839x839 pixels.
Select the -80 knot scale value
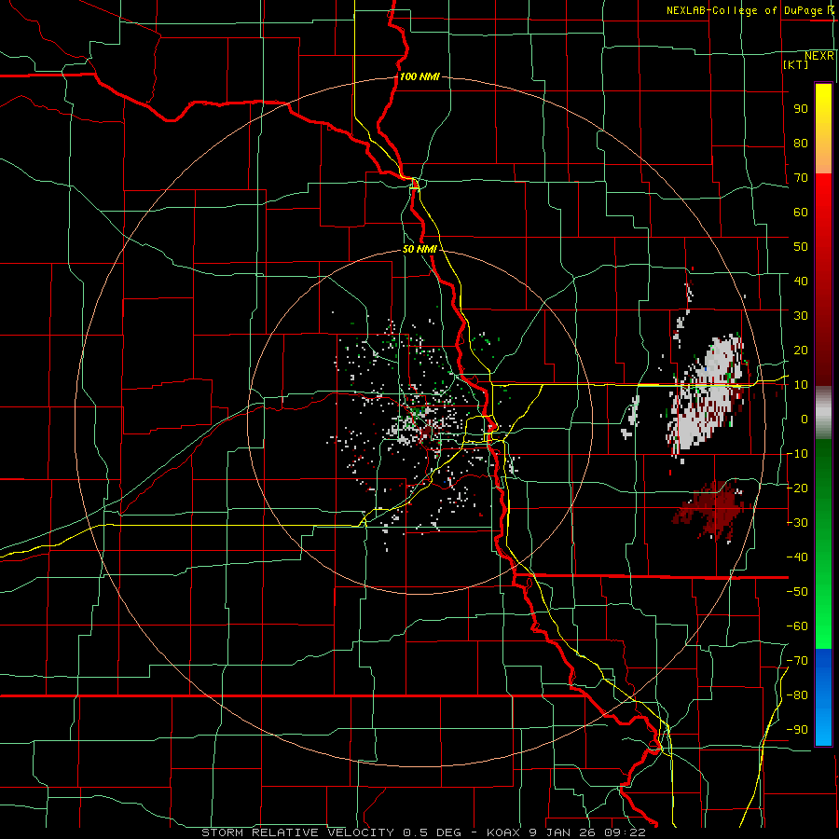[x=797, y=695]
